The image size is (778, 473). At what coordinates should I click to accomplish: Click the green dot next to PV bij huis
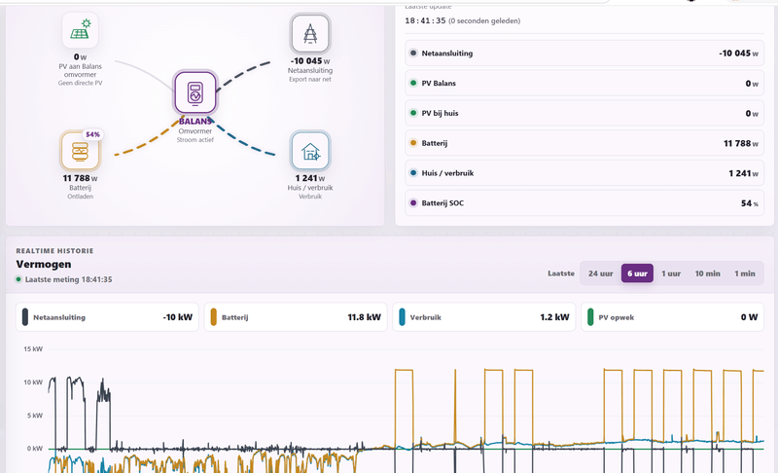413,113
